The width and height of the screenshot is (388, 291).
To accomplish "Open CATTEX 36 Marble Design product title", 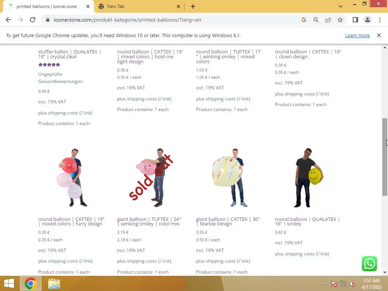I will (x=228, y=221).
